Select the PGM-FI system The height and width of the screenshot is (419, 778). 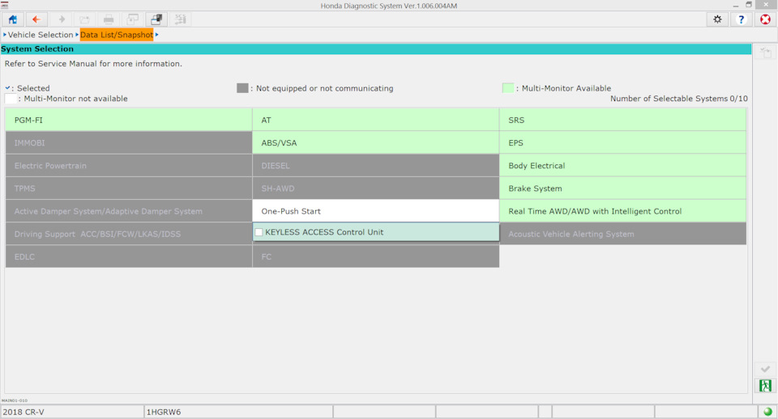click(x=129, y=120)
